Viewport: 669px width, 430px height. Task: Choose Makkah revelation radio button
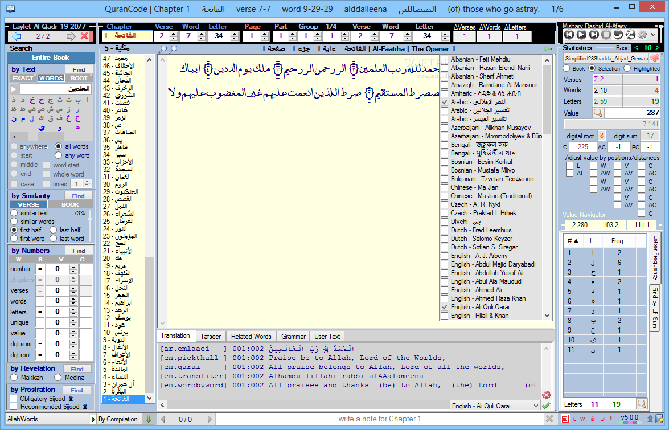14,378
